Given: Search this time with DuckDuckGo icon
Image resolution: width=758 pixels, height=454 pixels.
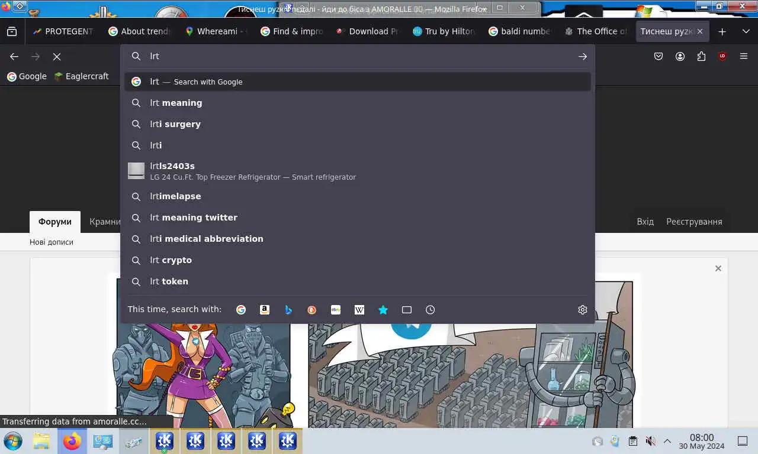Looking at the screenshot, I should pyautogui.click(x=312, y=310).
